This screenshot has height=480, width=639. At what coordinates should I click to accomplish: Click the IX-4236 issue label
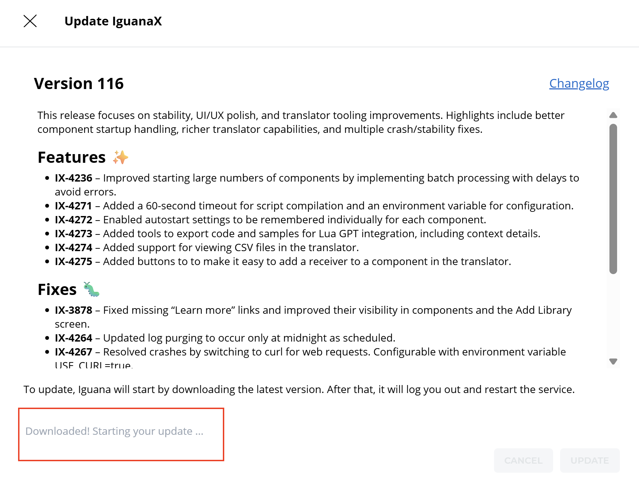73,178
